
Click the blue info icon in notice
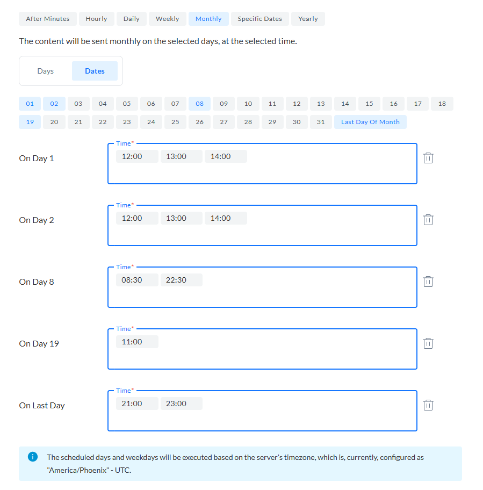[33, 457]
